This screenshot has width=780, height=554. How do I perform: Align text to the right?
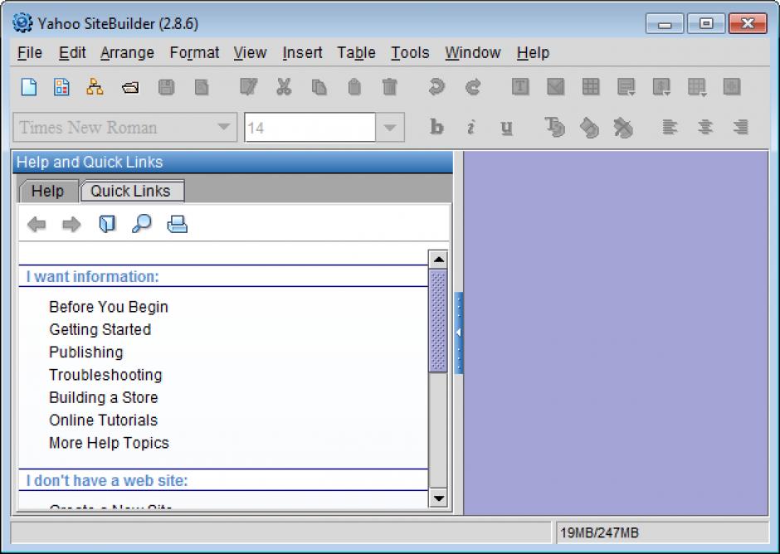pos(741,128)
